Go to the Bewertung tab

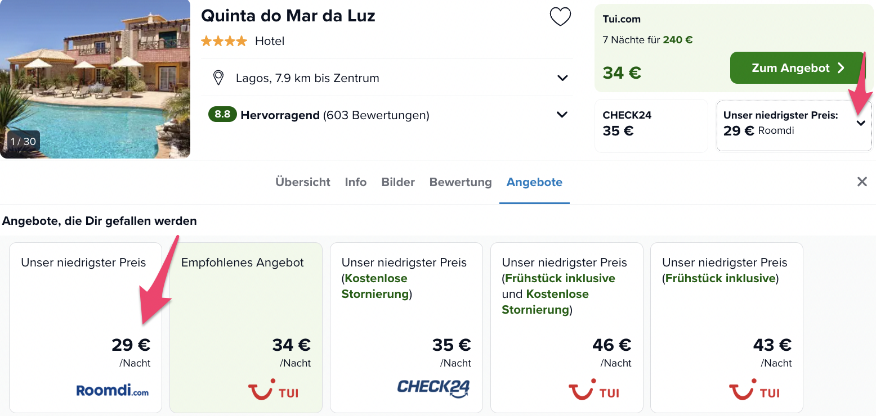461,182
